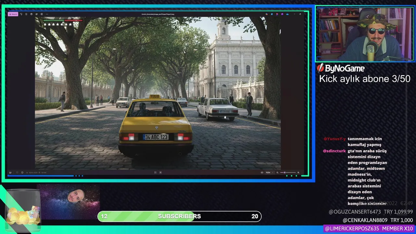Viewport: 416px width, 234px height.
Task: Open the zoom percentage dropdown
Action: pyautogui.click(x=270, y=173)
